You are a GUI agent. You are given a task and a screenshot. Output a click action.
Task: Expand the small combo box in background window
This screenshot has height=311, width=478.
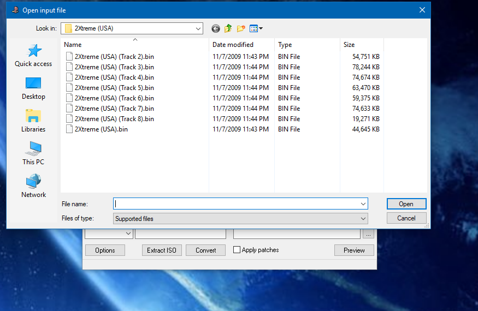[128, 234]
